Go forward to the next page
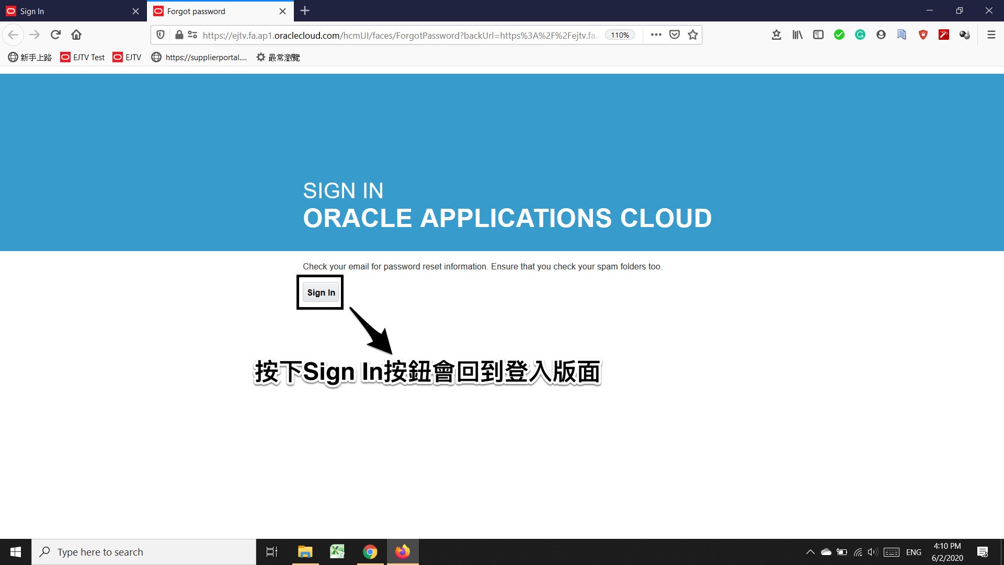Screen dimensions: 1004x565 pos(35,35)
